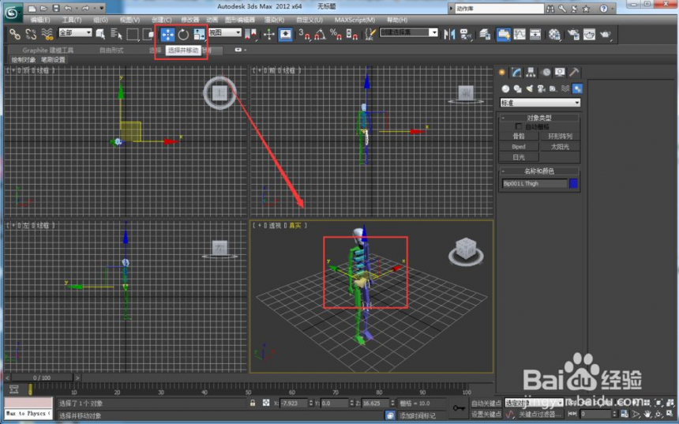Screen dimensions: 679x424
Task: Switch to the Utilities hammer tab
Action: point(574,73)
